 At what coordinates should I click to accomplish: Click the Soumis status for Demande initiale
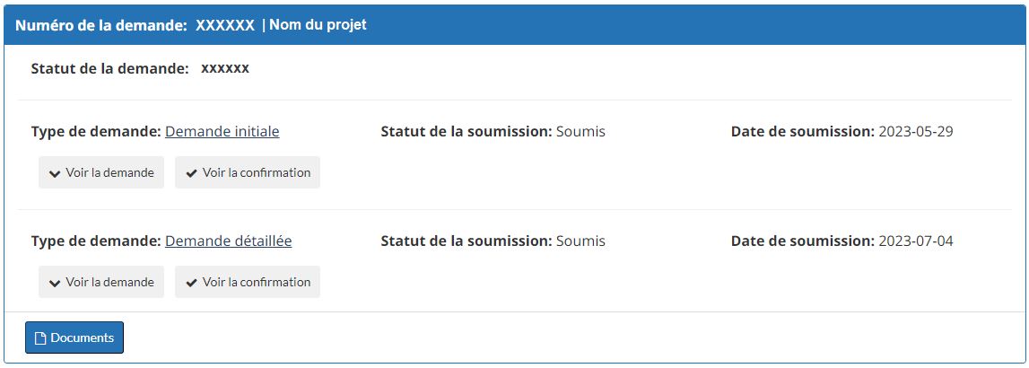point(580,132)
